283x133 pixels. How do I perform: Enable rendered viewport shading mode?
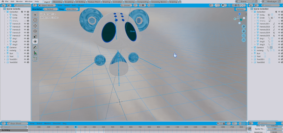click(x=241, y=5)
